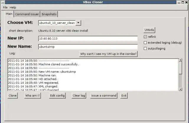This screenshot has width=189, height=123.
Task: Switch to the Main tab
Action: tap(9, 14)
